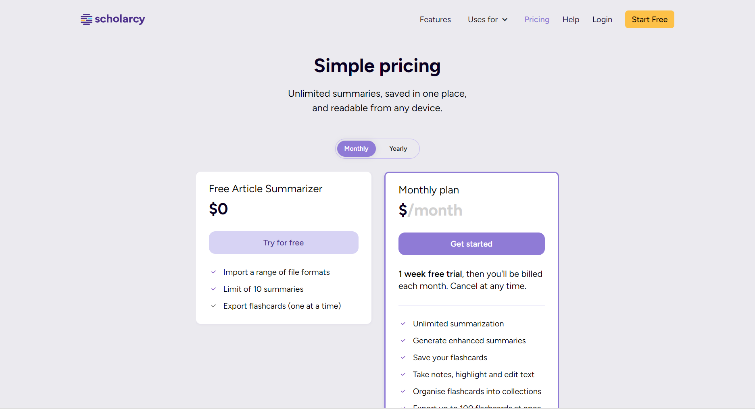Click the checkmark next to Export flashcards
This screenshot has height=409, width=755.
point(214,306)
